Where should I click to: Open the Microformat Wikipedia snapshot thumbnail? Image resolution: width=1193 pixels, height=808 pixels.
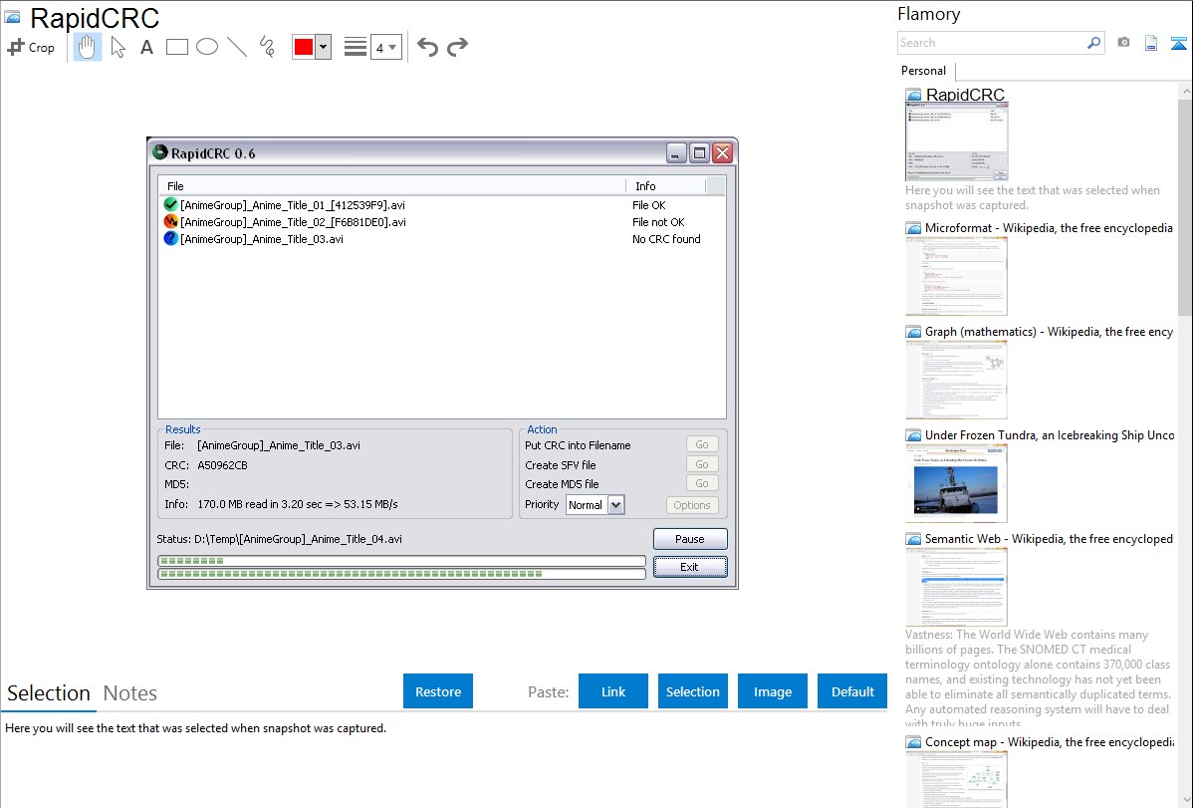click(956, 276)
